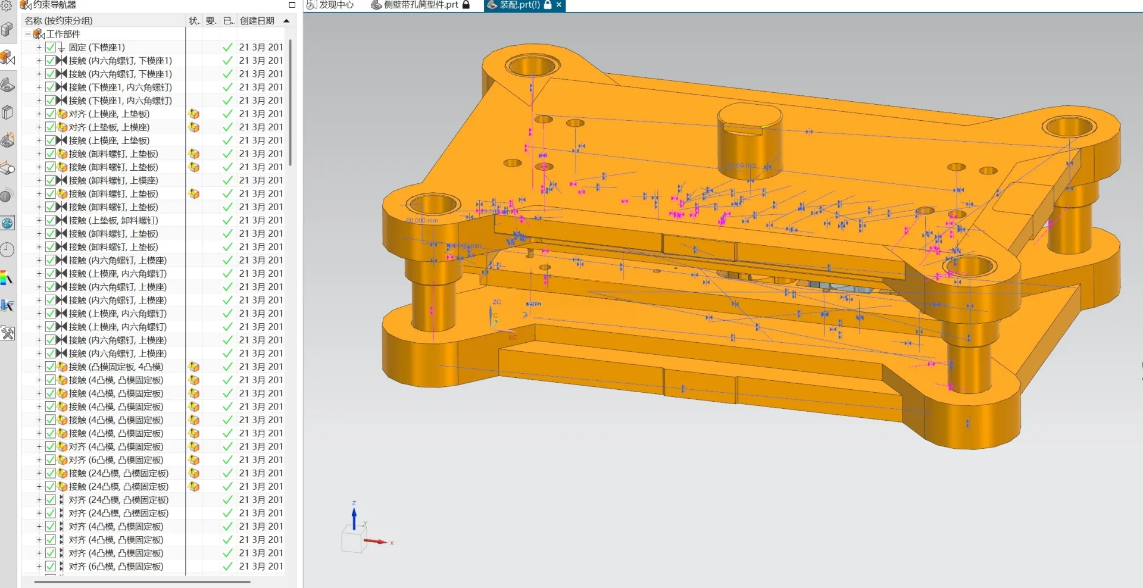Uncheck constraint 固定 (下模座1)
Viewport: 1143px width, 588px height.
(x=51, y=47)
